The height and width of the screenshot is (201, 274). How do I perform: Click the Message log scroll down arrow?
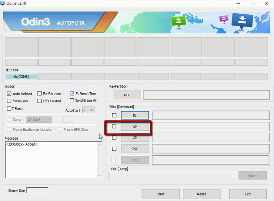(100, 175)
